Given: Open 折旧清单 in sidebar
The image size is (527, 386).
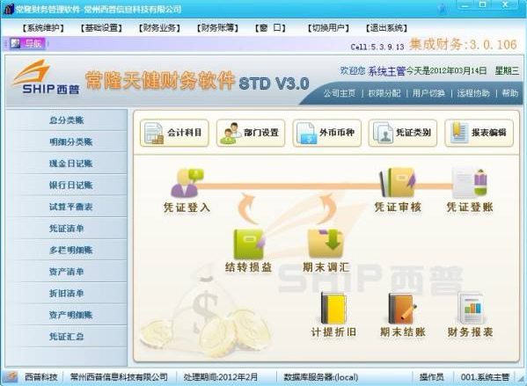Looking at the screenshot, I should [67, 294].
